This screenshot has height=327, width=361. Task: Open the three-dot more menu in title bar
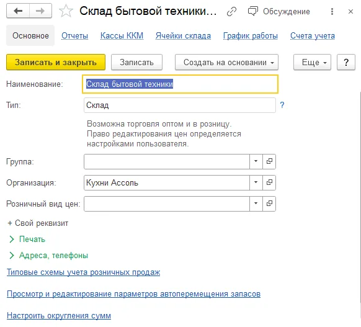pyautogui.click(x=332, y=11)
